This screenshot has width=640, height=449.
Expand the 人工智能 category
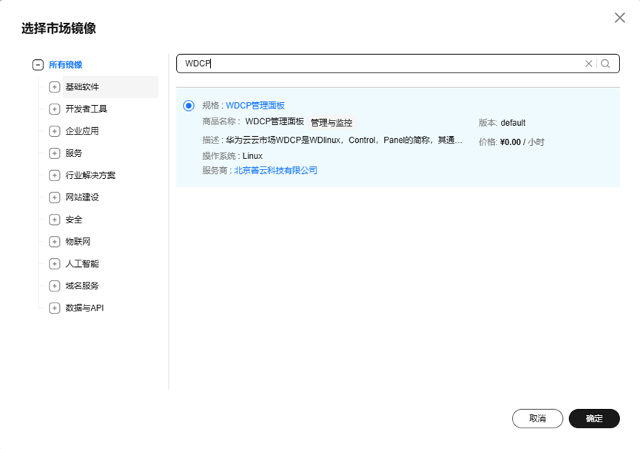(54, 263)
